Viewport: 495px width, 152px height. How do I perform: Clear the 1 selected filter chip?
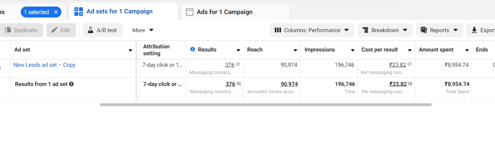click(x=56, y=12)
